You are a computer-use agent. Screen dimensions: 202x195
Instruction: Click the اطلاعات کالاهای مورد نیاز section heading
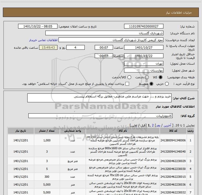pos(175,107)
